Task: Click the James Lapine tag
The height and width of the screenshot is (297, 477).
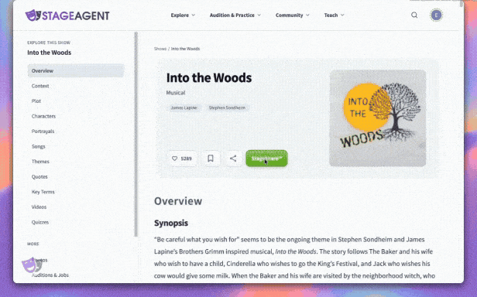Action: click(184, 108)
